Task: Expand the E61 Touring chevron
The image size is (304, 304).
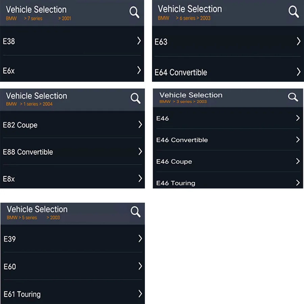Action: (x=140, y=294)
